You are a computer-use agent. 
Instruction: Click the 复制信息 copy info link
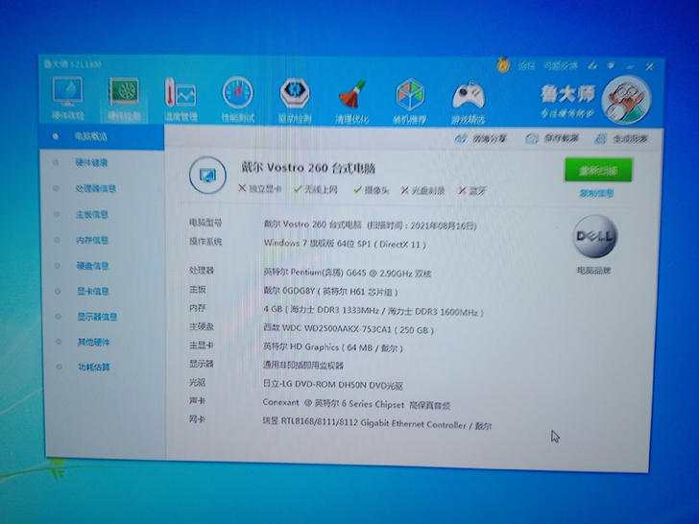pos(596,193)
